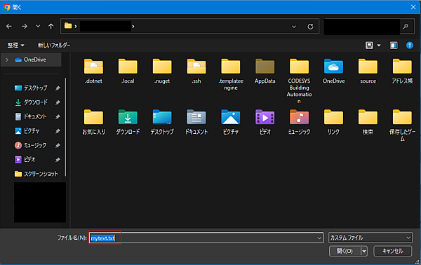Open ピクチャ in the sidebar
Viewport: 421px width, 265px height.
pos(32,131)
